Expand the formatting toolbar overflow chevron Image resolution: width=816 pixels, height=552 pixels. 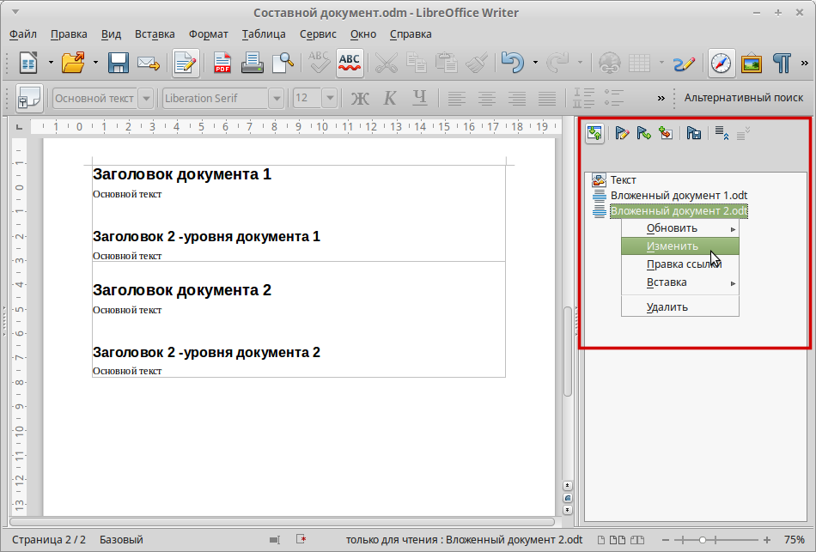(x=661, y=98)
